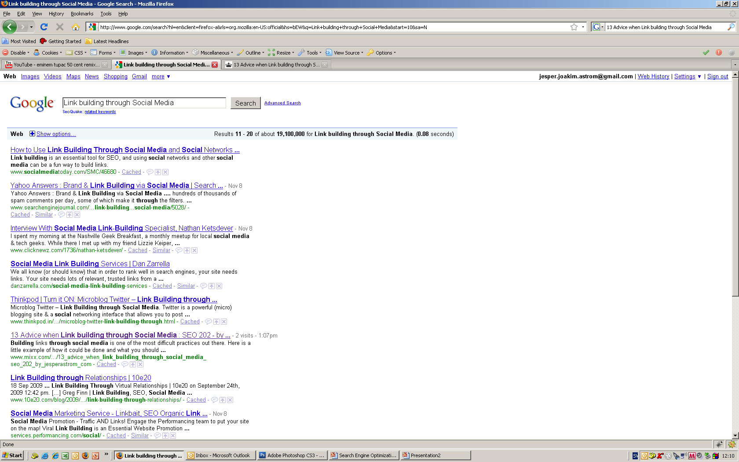739x462 pixels.
Task: Focus the Google search query input field
Action: [144, 103]
